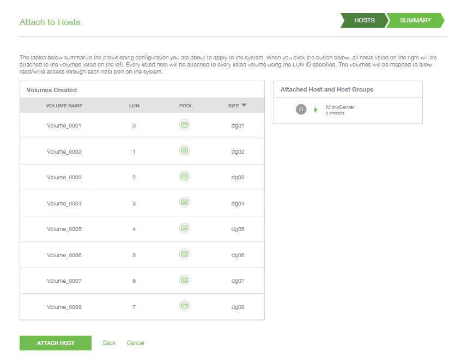Viewport: 467px width, 358px height.
Task: Click the dg06 cell
Action: (238, 255)
